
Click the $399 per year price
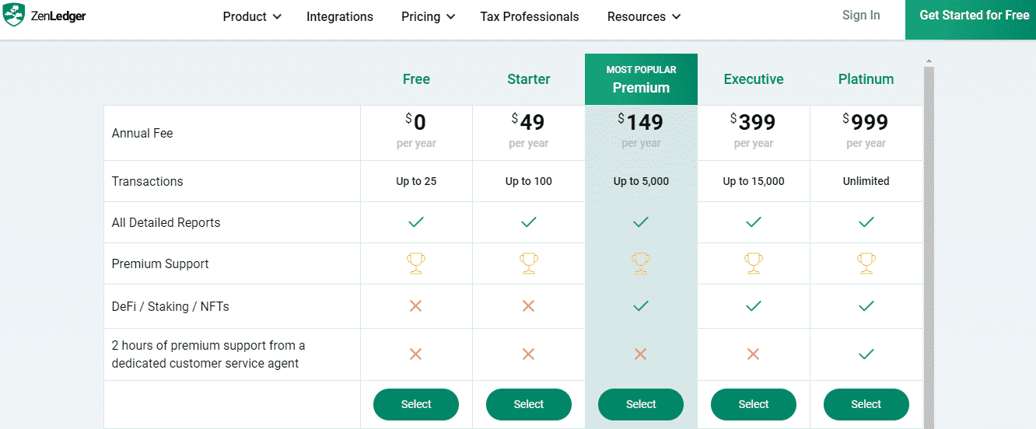(754, 131)
